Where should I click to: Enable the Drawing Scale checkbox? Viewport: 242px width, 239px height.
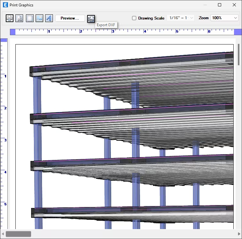tap(134, 18)
